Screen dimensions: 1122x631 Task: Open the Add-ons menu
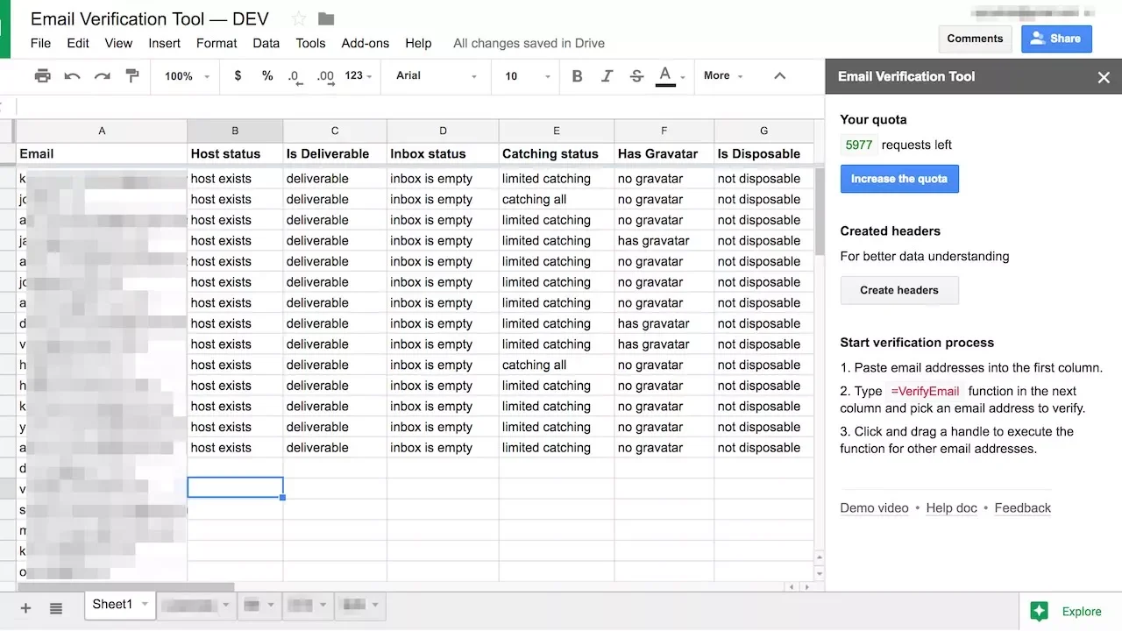(365, 43)
